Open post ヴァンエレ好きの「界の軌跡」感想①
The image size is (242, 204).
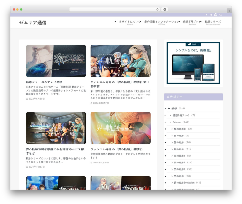(x=116, y=149)
